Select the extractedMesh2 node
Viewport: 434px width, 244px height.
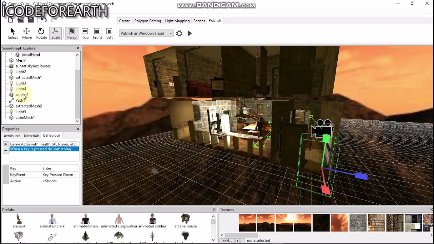(28, 106)
